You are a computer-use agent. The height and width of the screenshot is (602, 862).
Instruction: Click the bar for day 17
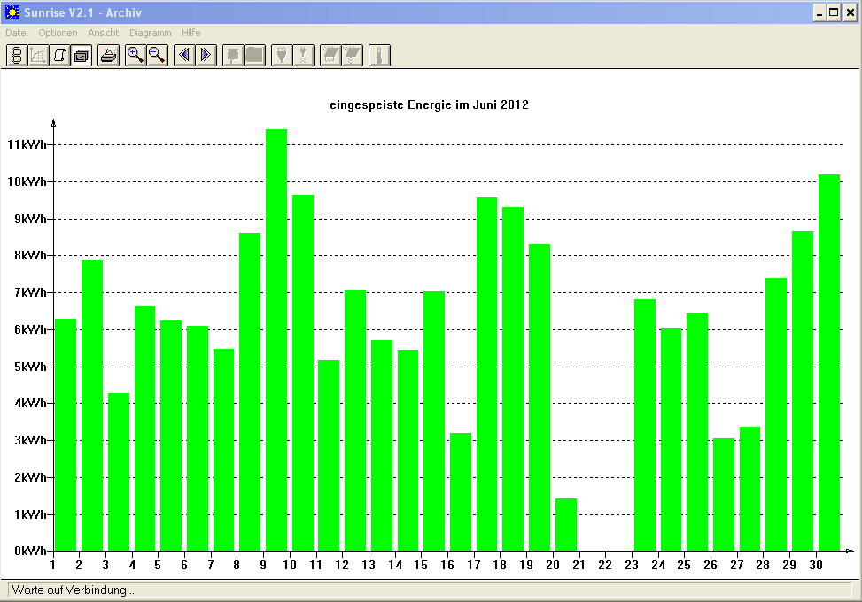point(486,374)
